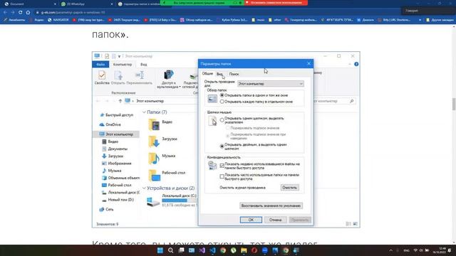Toggle Показать часто используемые папки checkbox
The height and width of the screenshot is (256, 456).
click(x=222, y=176)
